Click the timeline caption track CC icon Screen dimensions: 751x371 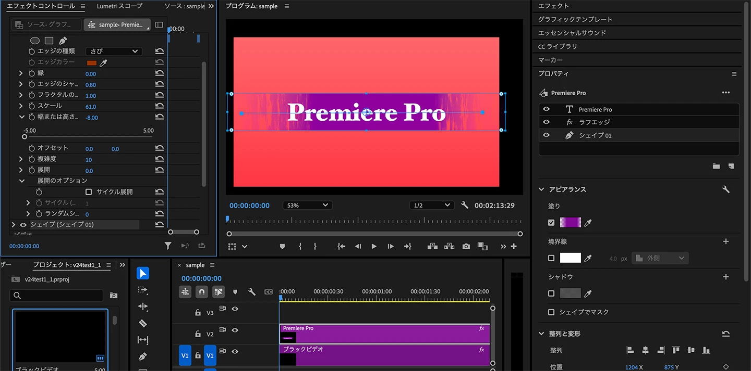(x=269, y=292)
